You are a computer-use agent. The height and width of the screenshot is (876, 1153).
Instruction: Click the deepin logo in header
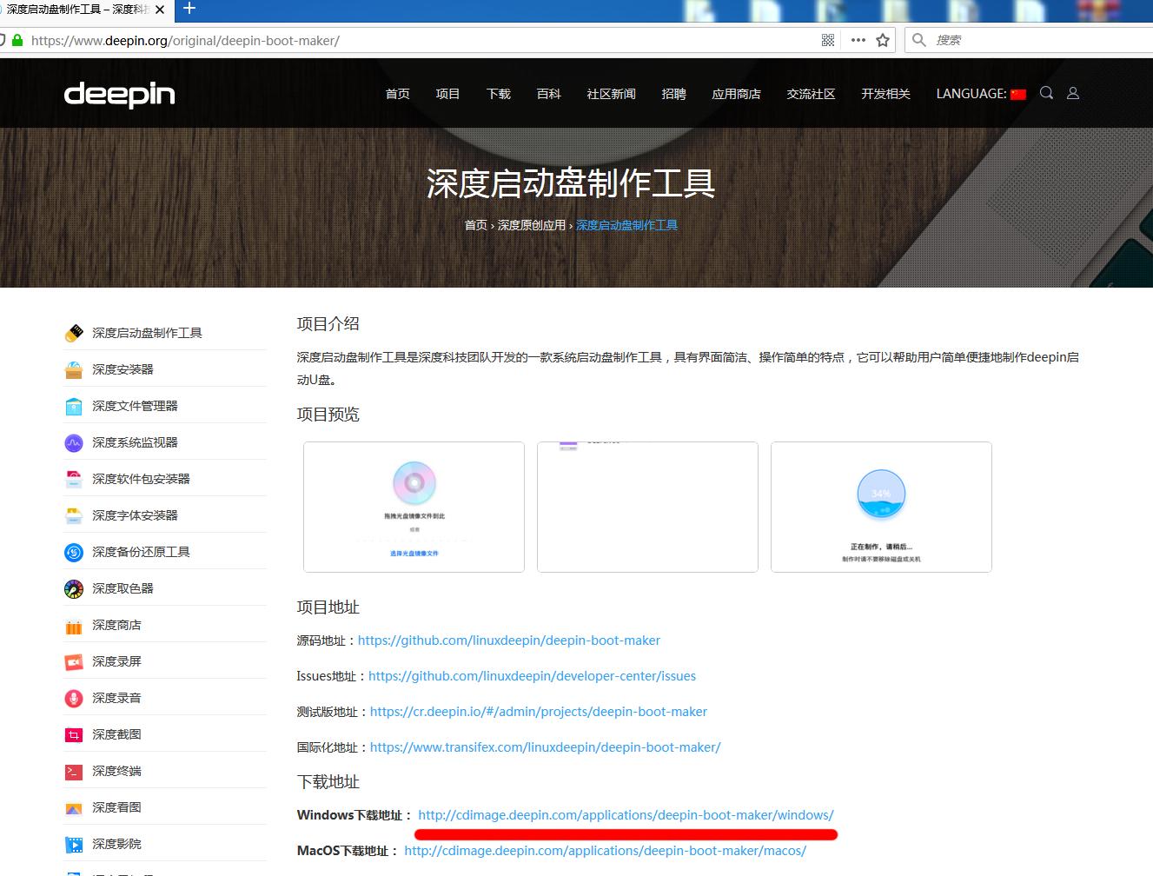(119, 93)
